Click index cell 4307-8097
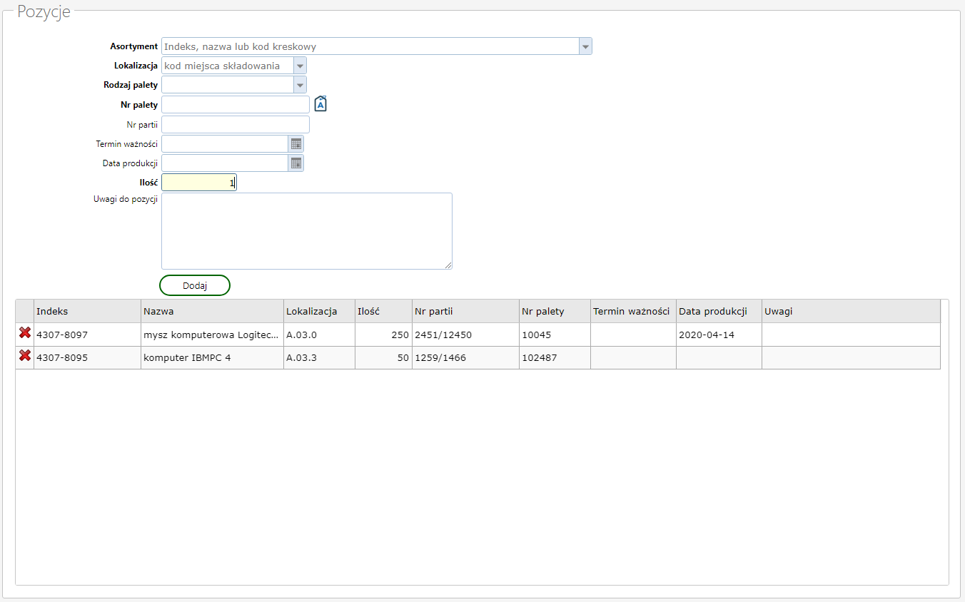This screenshot has height=602, width=965. tap(87, 335)
